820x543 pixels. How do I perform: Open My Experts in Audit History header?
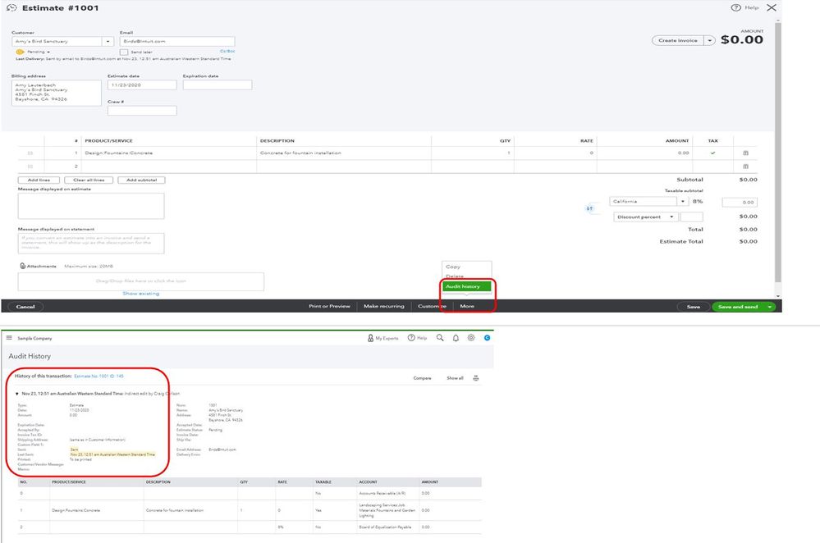tap(383, 338)
